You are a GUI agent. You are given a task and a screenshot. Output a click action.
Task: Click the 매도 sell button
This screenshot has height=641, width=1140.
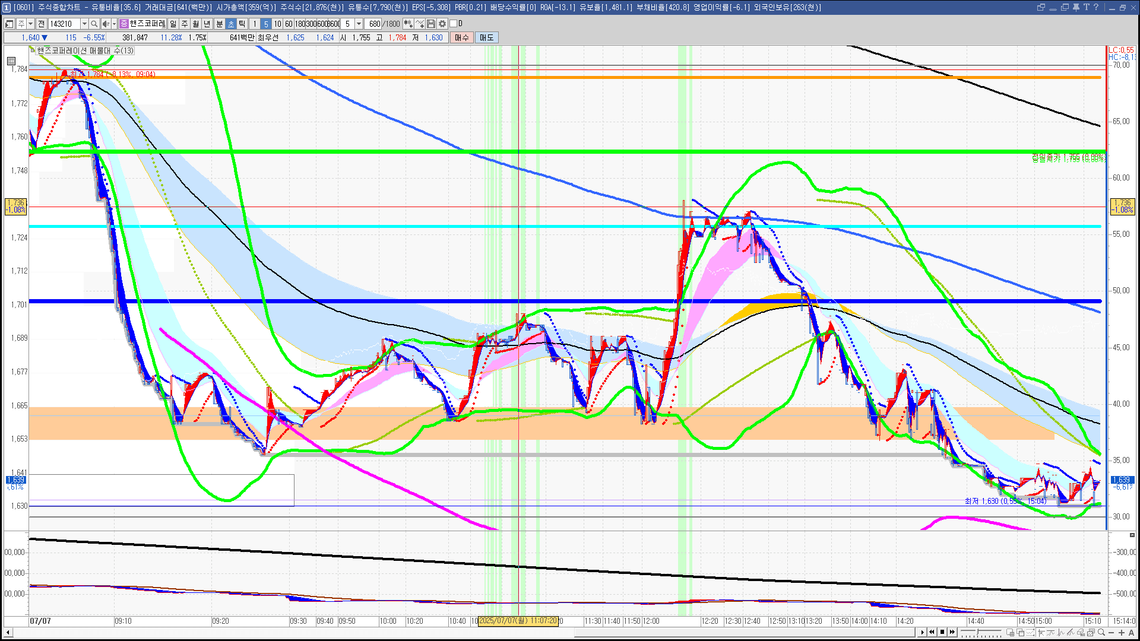[x=487, y=37]
